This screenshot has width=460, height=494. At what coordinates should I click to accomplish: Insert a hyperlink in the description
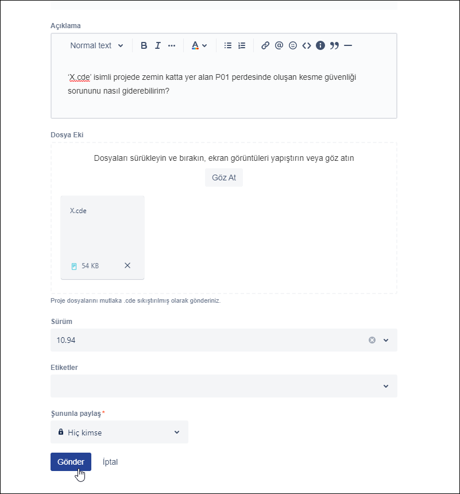click(265, 45)
